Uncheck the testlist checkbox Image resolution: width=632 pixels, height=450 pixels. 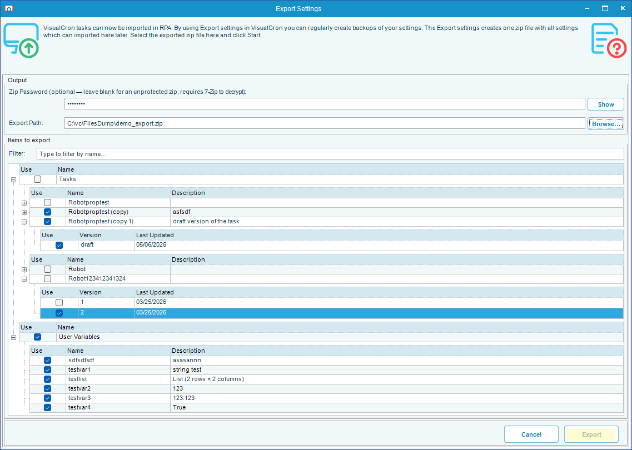[x=48, y=379]
